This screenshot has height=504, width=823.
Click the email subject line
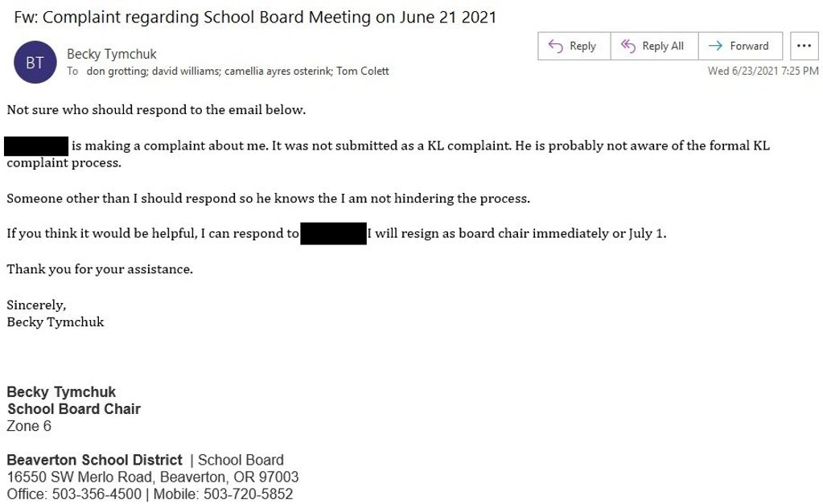click(x=255, y=17)
